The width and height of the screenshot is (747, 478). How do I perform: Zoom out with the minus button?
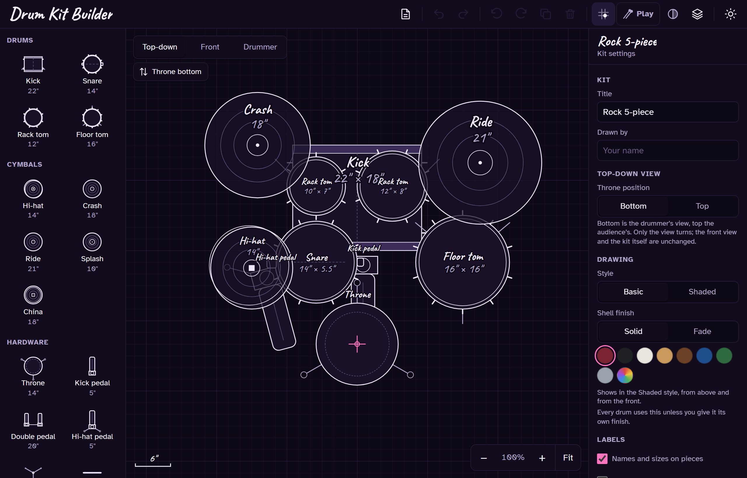pos(484,458)
